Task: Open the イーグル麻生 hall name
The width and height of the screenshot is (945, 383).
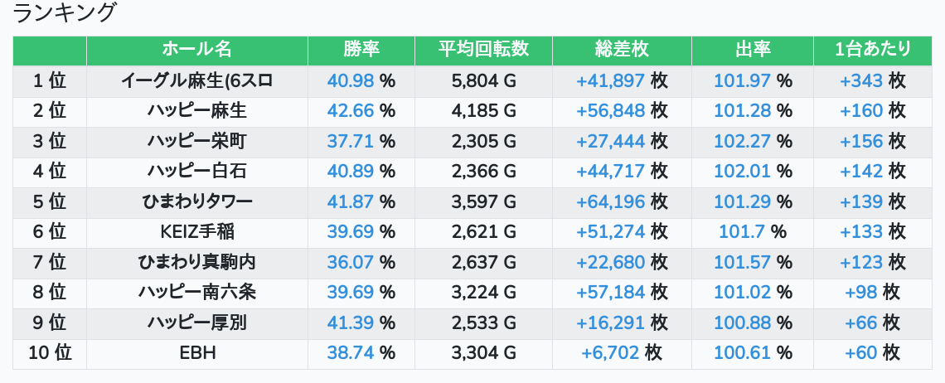Action: (x=196, y=81)
